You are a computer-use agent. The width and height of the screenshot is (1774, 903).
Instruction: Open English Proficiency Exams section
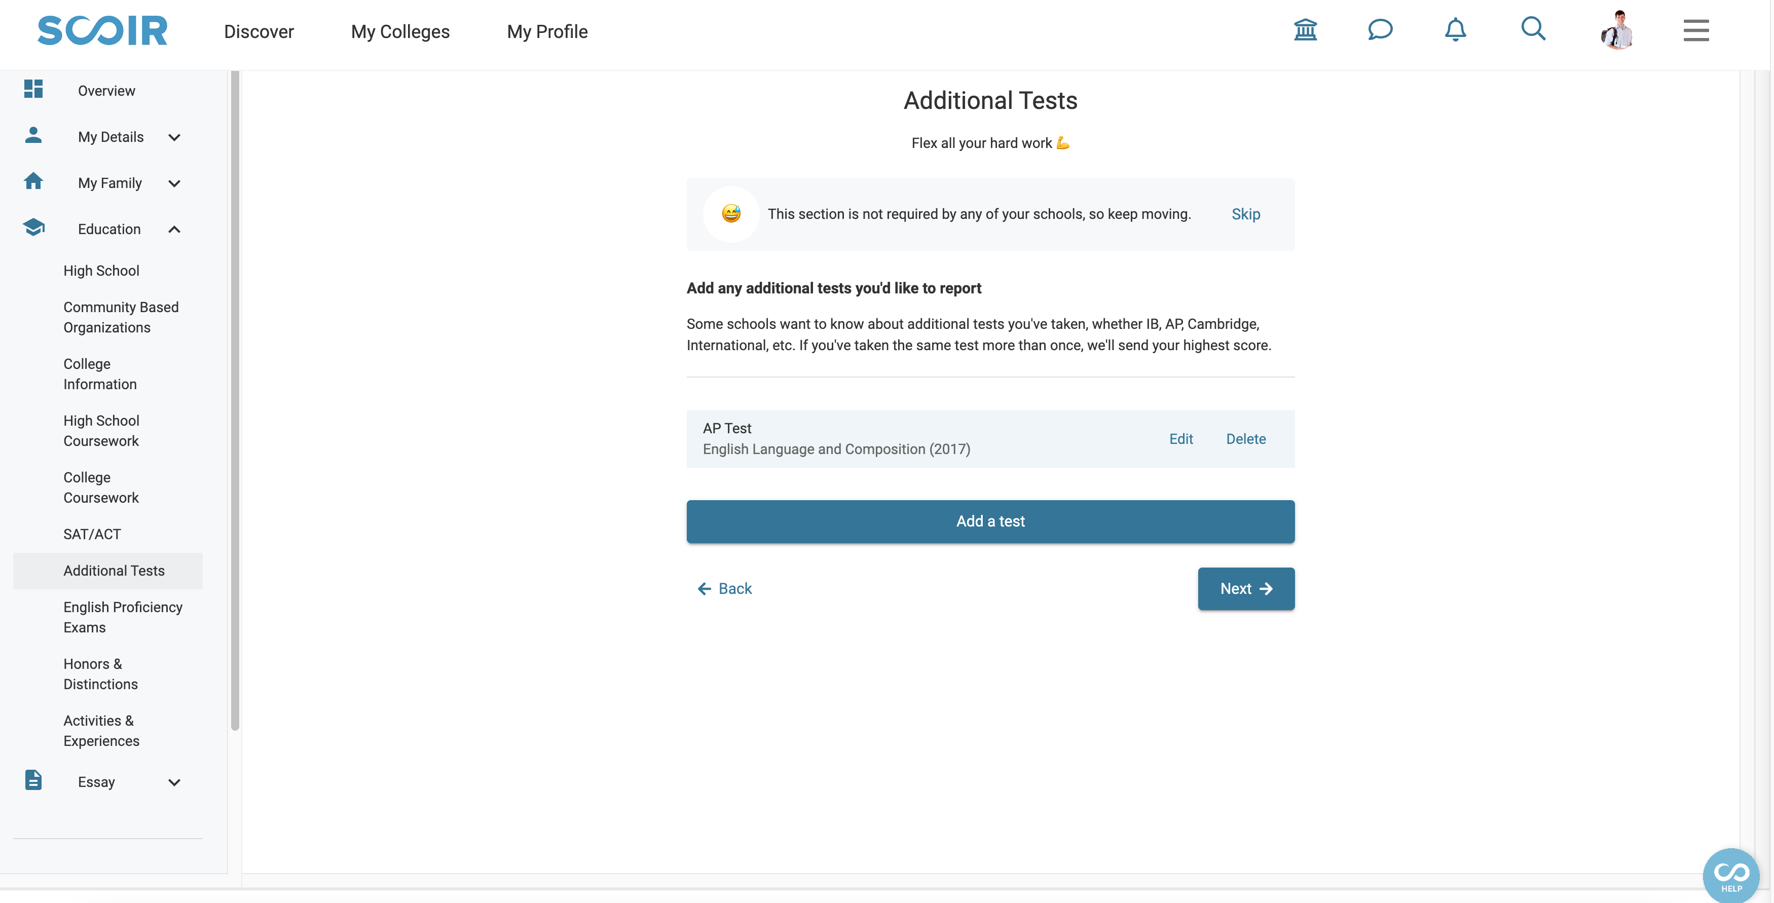pyautogui.click(x=123, y=617)
